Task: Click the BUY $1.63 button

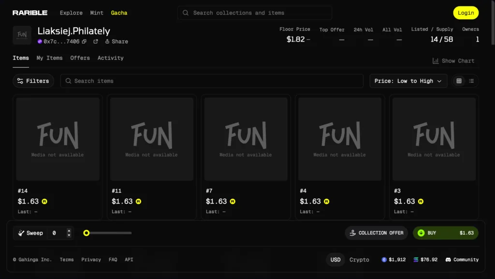Action: click(445, 233)
